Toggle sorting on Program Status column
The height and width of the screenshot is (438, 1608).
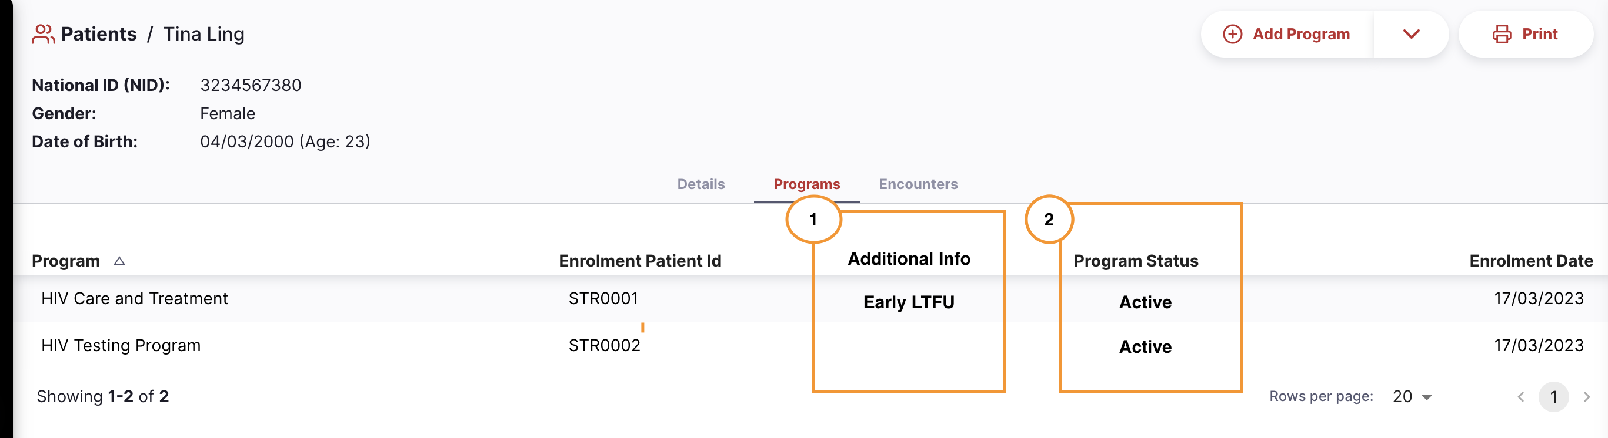pos(1136,261)
